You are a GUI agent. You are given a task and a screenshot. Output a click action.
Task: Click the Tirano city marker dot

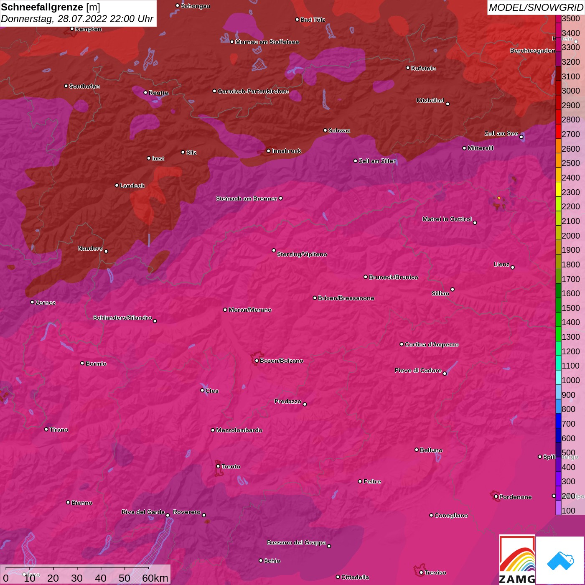(46, 429)
